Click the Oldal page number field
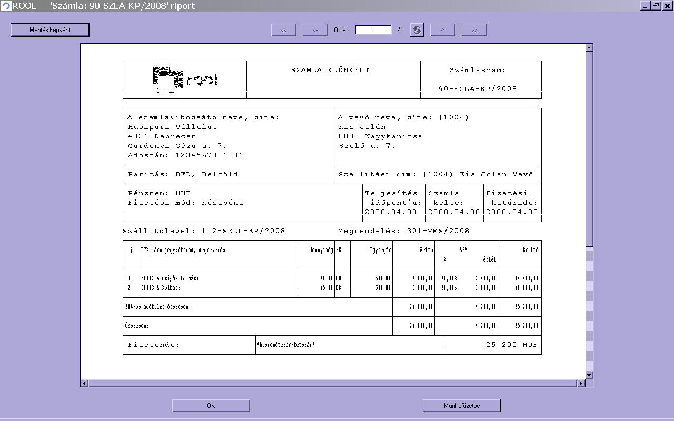The image size is (674, 421). [x=373, y=30]
